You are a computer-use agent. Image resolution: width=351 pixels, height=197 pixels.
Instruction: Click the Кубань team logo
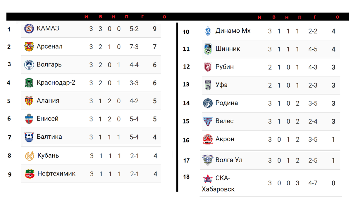click(30, 156)
